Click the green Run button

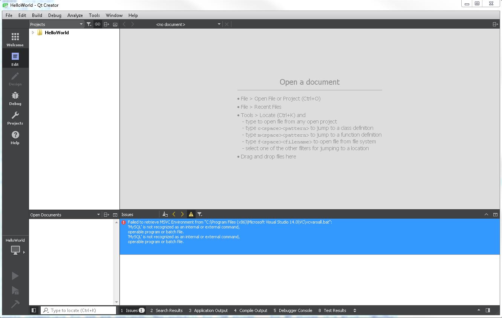click(x=15, y=276)
